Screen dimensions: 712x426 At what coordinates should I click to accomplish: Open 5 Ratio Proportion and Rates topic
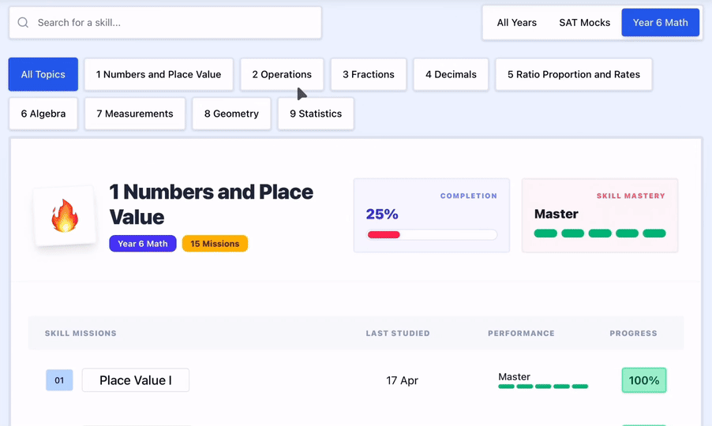tap(574, 74)
